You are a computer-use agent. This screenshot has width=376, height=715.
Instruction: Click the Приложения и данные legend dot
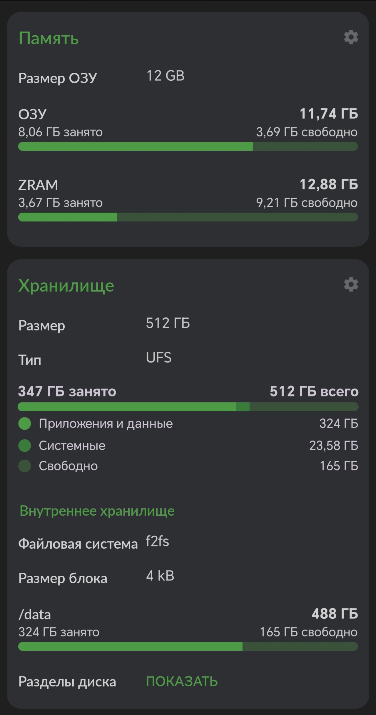coord(25,423)
